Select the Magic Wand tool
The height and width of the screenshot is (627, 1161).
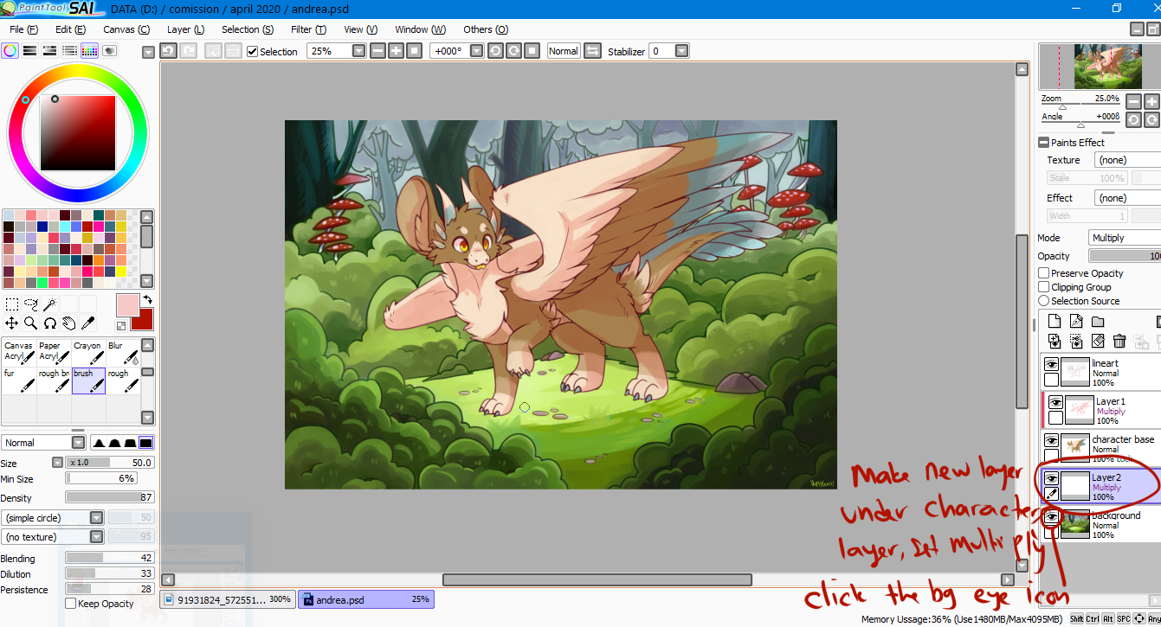click(x=50, y=304)
